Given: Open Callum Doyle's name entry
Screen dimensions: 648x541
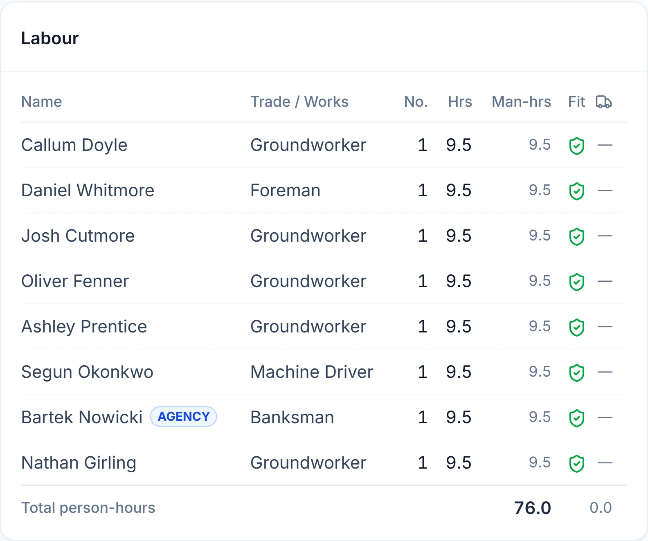Looking at the screenshot, I should coord(74,145).
